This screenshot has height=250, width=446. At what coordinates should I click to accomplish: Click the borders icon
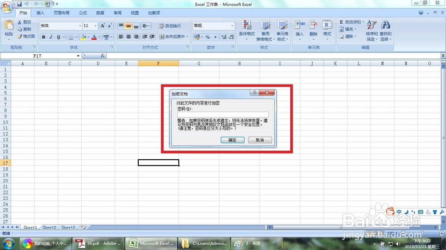(71, 37)
